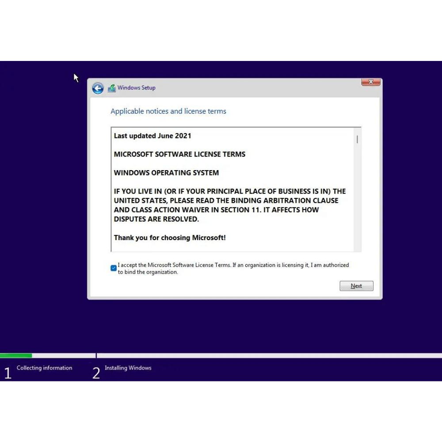Click the 'Collecting information' step label

click(x=44, y=368)
